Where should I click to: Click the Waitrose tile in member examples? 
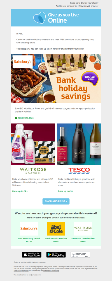(83, 229)
